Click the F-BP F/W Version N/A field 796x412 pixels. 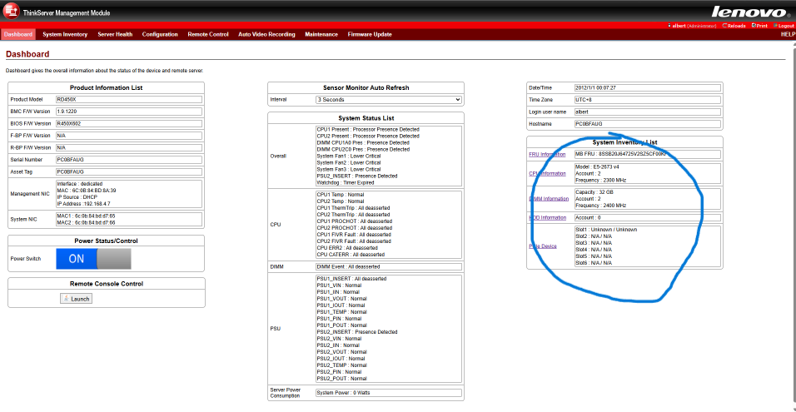coord(129,136)
